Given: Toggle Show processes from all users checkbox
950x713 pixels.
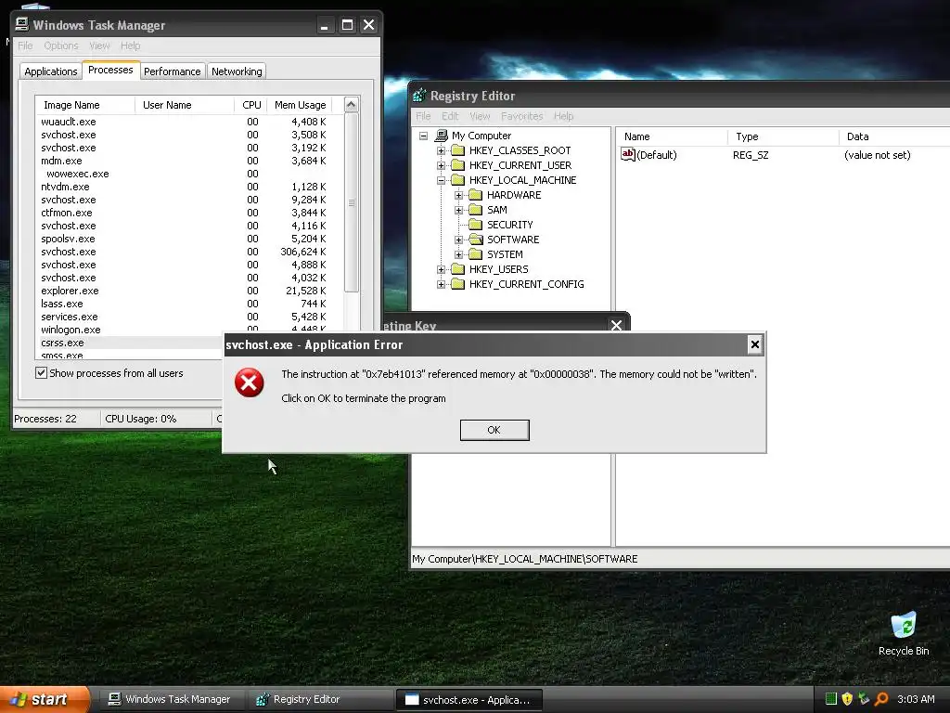Looking at the screenshot, I should click(41, 373).
